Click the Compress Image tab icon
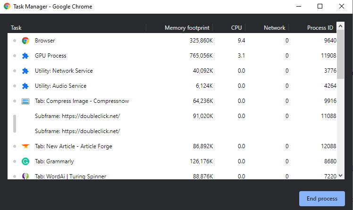The image size is (353, 210). click(25, 101)
